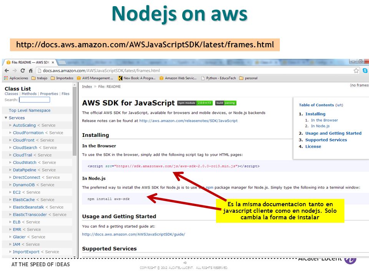Expand DataPipeline service node

coord(10,170)
